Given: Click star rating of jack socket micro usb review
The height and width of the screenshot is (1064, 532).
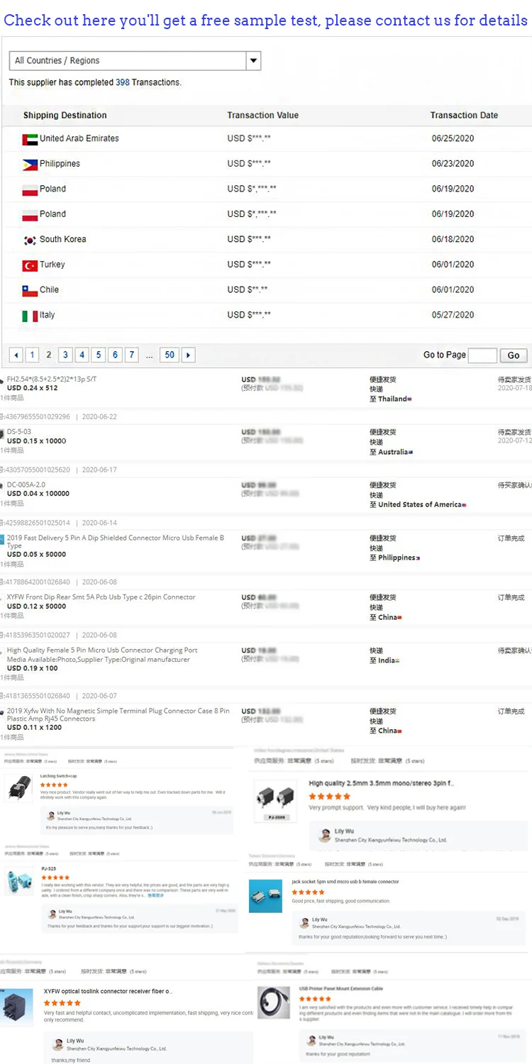Looking at the screenshot, I should (x=308, y=892).
